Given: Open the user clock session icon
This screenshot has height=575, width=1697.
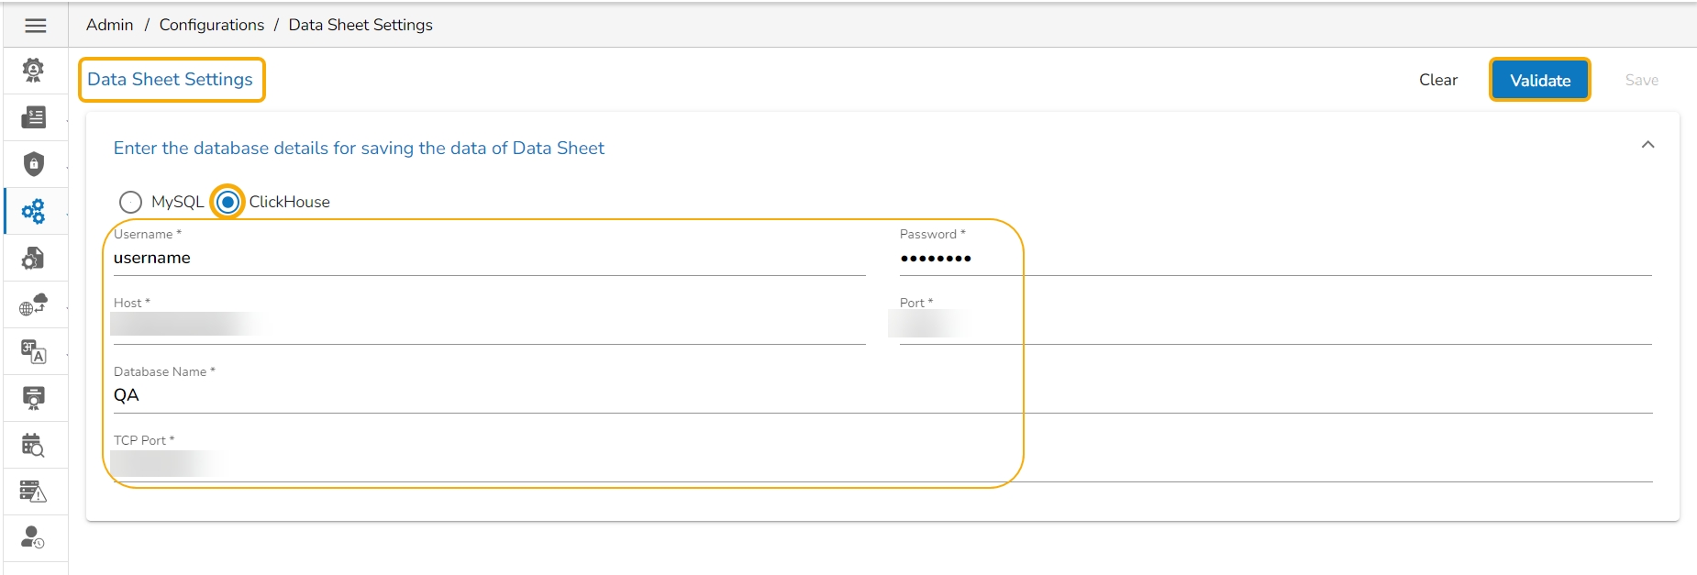Looking at the screenshot, I should pyautogui.click(x=33, y=538).
